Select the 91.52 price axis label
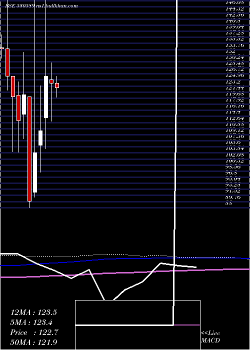250x350 pixels. coord(233,190)
